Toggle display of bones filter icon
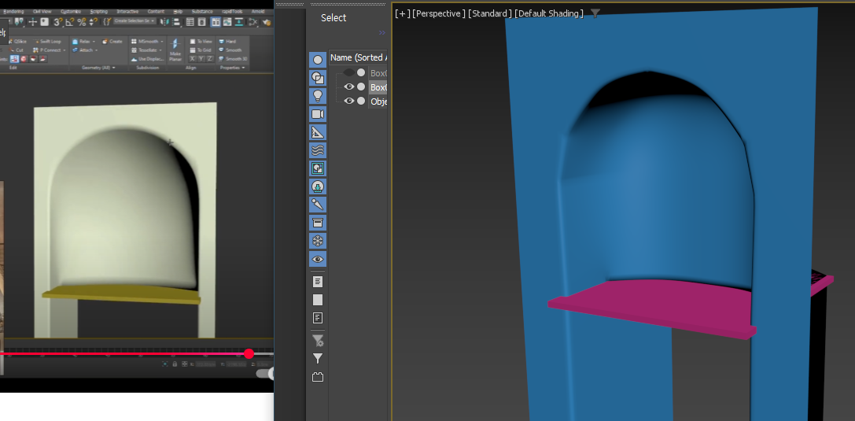855x421 pixels. tap(318, 205)
